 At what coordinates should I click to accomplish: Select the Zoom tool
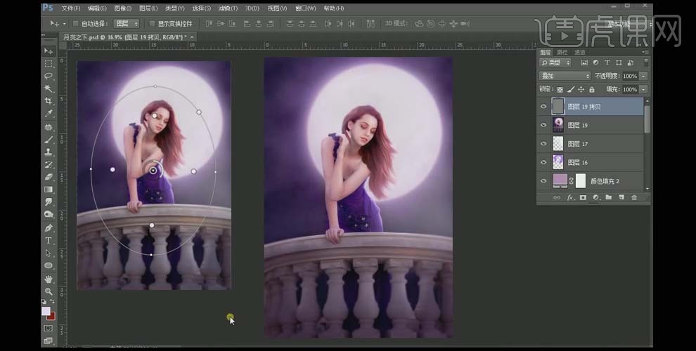49,291
